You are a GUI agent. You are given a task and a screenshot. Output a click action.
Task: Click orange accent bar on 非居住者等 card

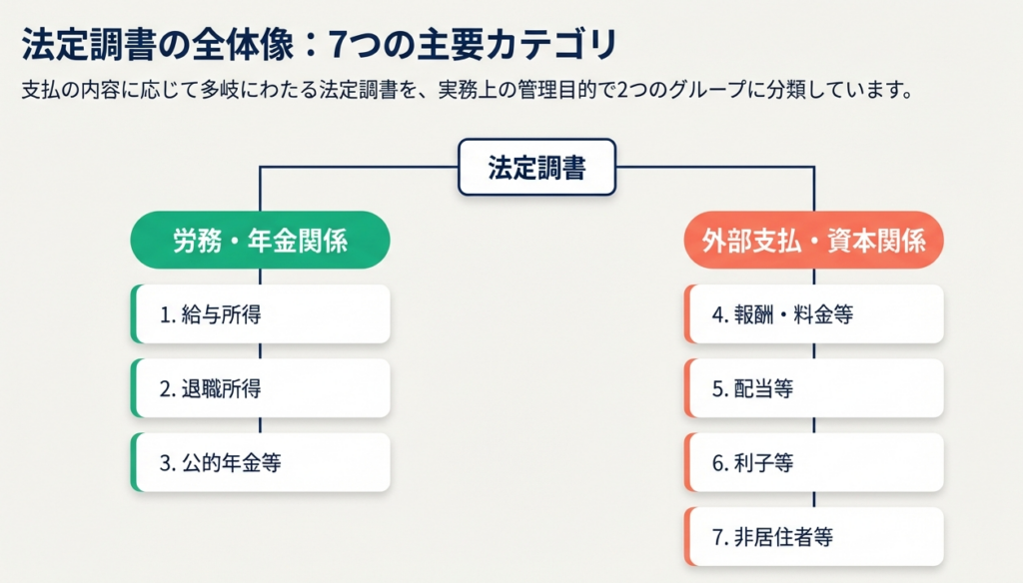tap(686, 537)
